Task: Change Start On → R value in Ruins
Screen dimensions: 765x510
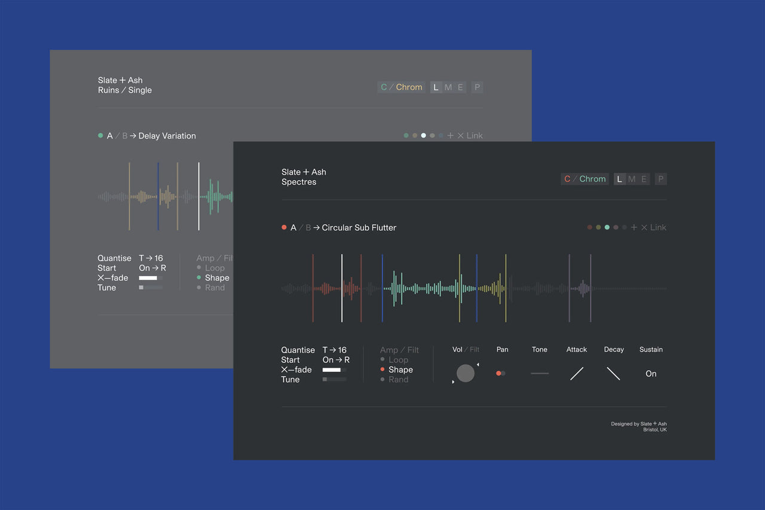Action: pyautogui.click(x=152, y=268)
